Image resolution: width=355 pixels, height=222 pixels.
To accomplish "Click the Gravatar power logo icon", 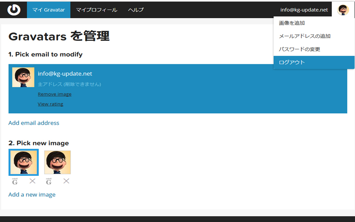I will click(x=14, y=10).
